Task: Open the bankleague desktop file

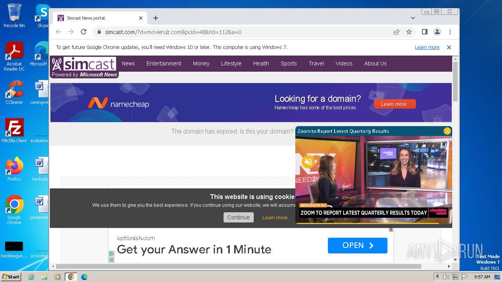Action: click(x=14, y=249)
